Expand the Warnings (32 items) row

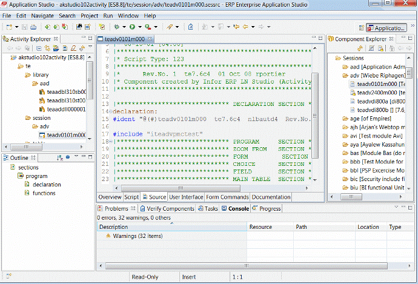[101, 236]
